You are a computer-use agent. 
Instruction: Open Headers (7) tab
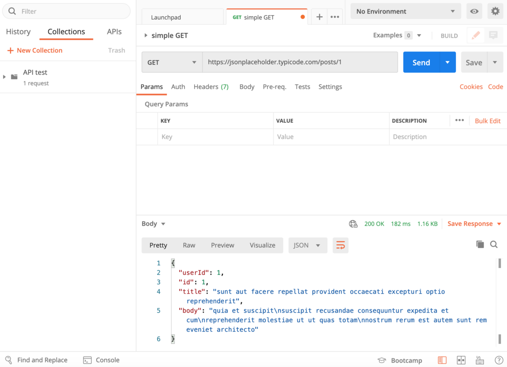pyautogui.click(x=211, y=87)
